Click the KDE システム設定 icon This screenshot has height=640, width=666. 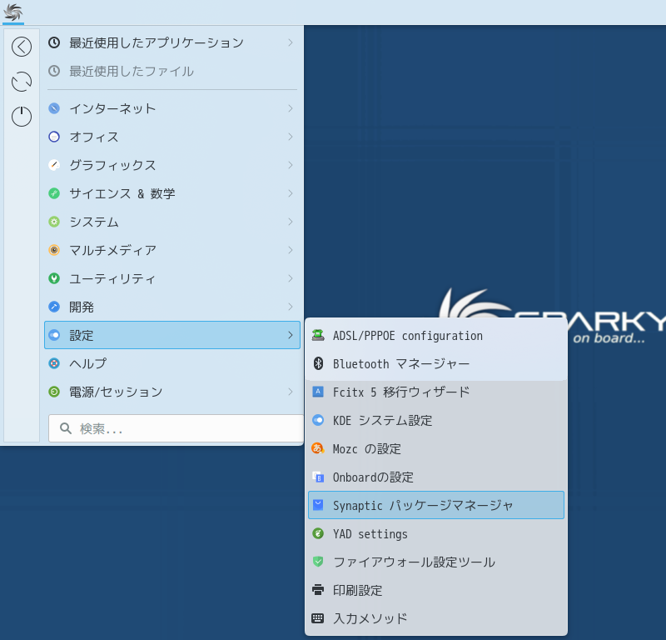tap(318, 420)
